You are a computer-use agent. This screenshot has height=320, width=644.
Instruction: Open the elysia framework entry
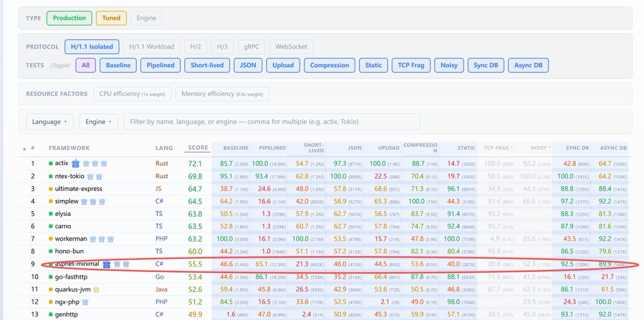(62, 214)
